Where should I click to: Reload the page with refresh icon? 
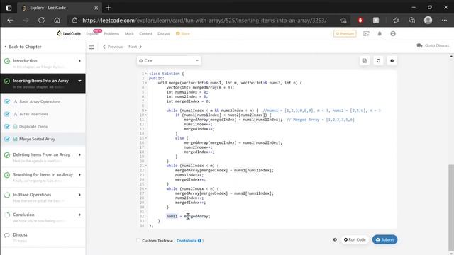(x=41, y=21)
